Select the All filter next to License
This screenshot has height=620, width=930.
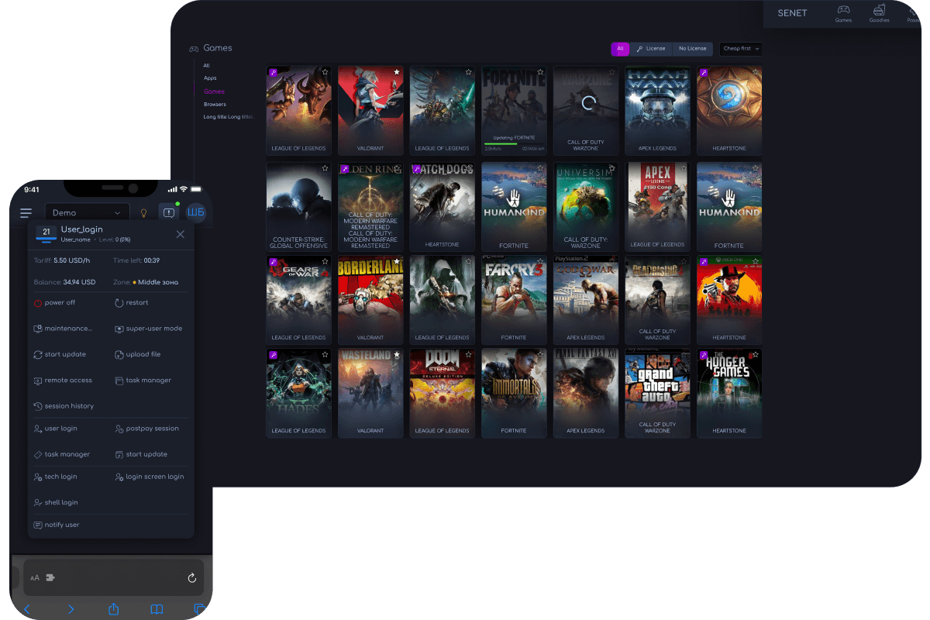(x=620, y=49)
